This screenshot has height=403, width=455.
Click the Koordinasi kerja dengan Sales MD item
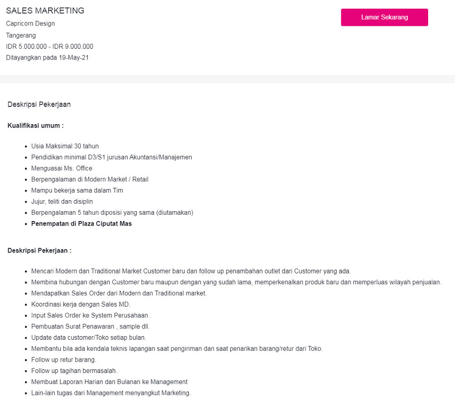[x=81, y=304]
